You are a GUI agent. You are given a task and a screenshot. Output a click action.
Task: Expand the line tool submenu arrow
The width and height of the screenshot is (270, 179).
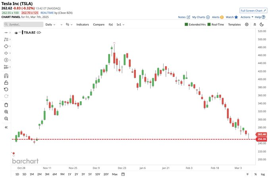(x=10, y=32)
